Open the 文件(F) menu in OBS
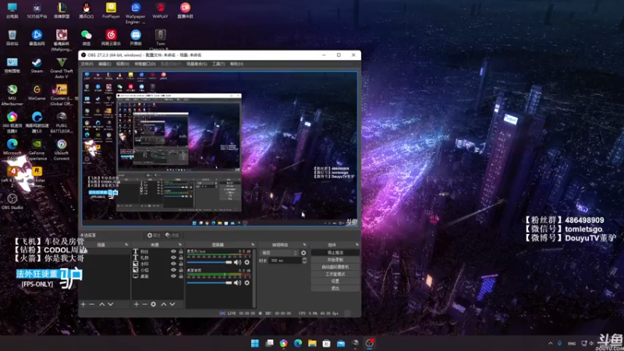 click(x=87, y=64)
